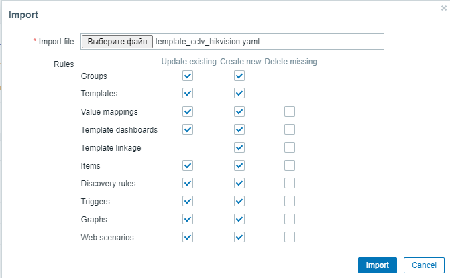Close the Import dialog with the X
This screenshot has width=450, height=278.
pos(443,8)
